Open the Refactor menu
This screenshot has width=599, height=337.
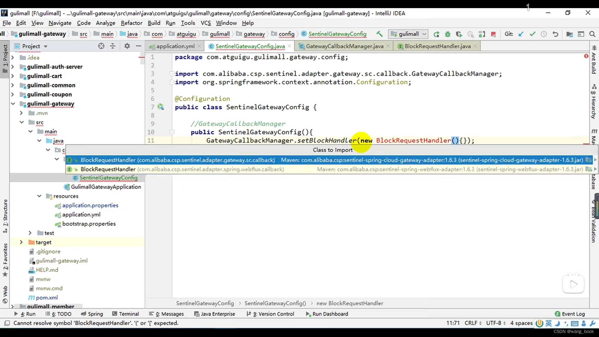tap(131, 23)
